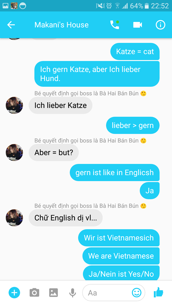Tap the 'Chữ English dị vl...' message
The image size is (172, 305).
coord(66,218)
